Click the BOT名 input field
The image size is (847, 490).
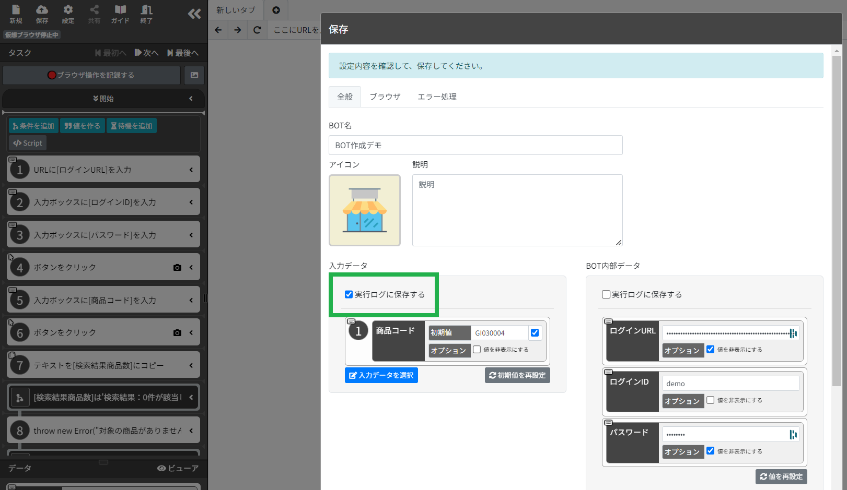(x=475, y=145)
